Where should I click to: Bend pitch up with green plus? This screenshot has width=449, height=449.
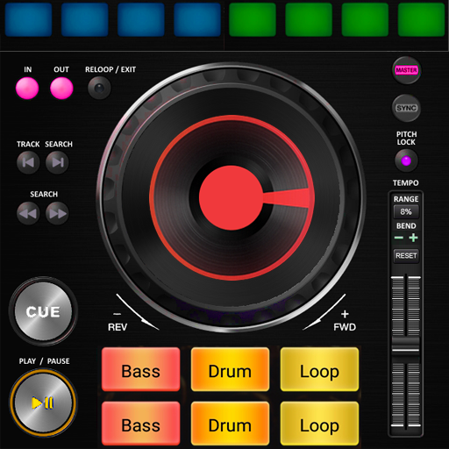413,238
